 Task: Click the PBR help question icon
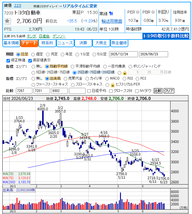[153, 12]
